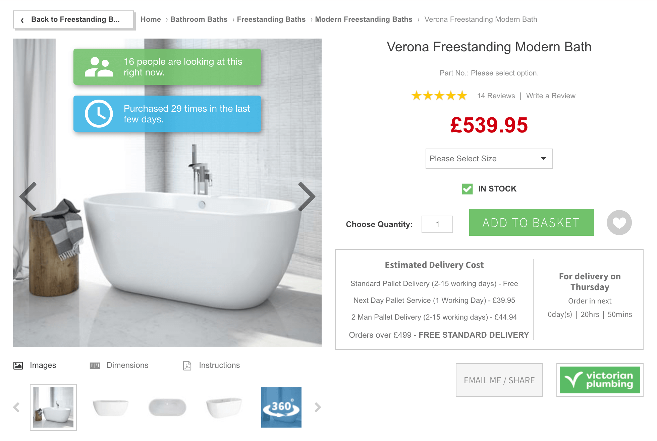Screen dimensions: 657x441
Task: Click the Dimensions ruler icon
Action: [x=95, y=365]
